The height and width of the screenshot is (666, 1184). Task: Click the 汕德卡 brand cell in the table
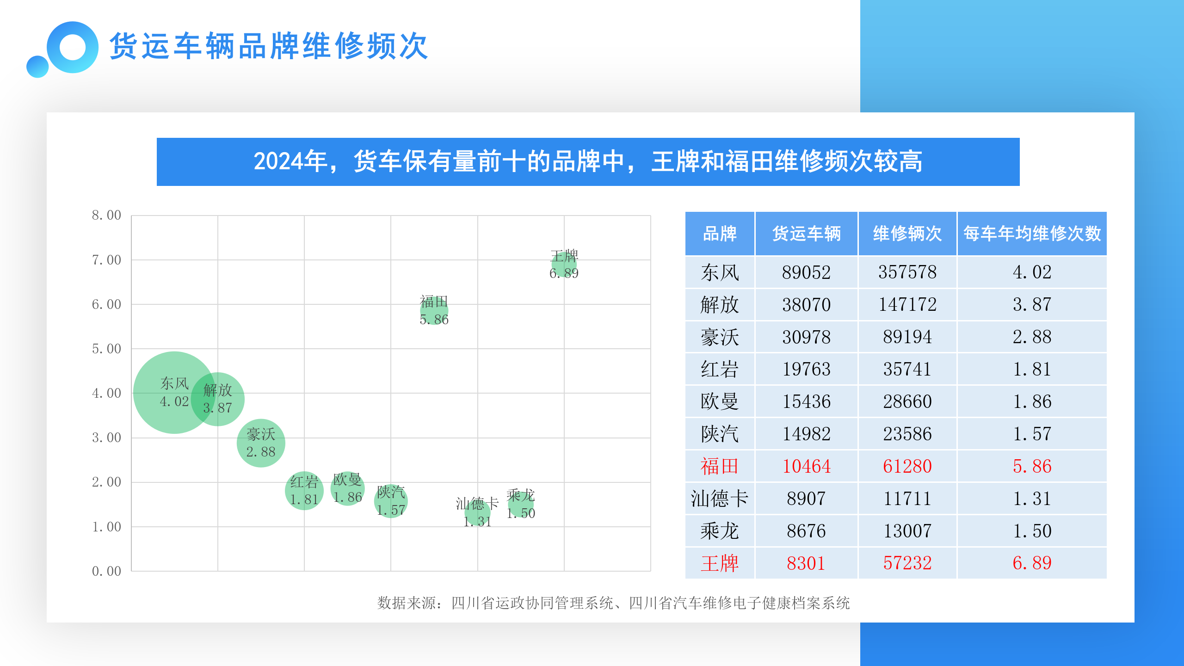[720, 499]
